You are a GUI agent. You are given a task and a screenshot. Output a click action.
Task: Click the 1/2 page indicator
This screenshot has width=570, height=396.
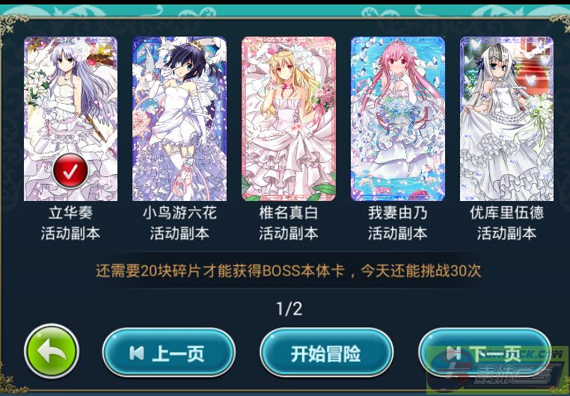289,309
